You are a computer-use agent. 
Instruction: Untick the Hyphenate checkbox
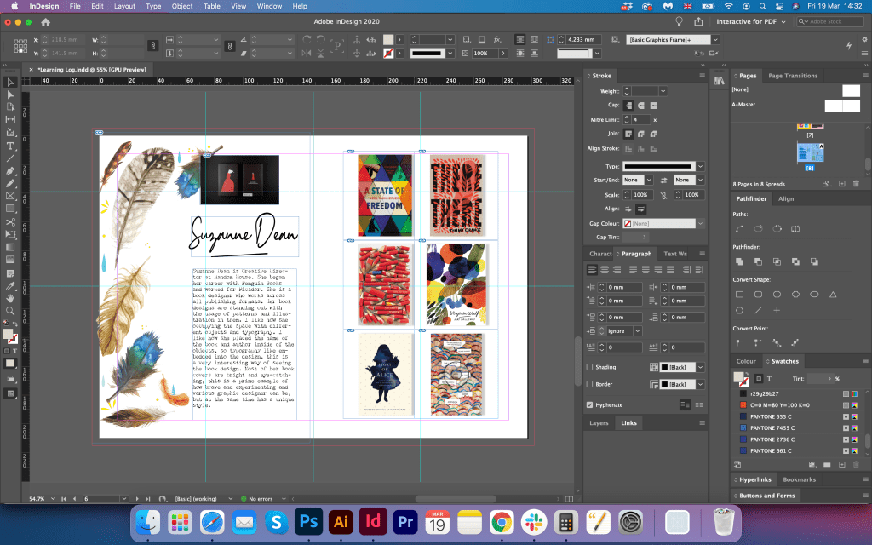(590, 405)
